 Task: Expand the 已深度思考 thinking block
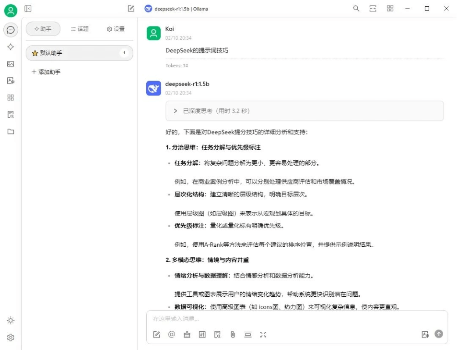pyautogui.click(x=305, y=111)
